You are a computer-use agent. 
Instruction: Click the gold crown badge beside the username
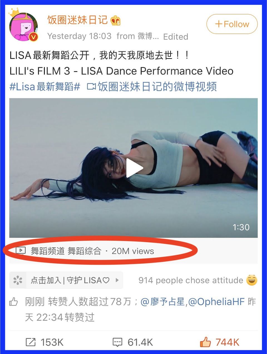(x=115, y=21)
